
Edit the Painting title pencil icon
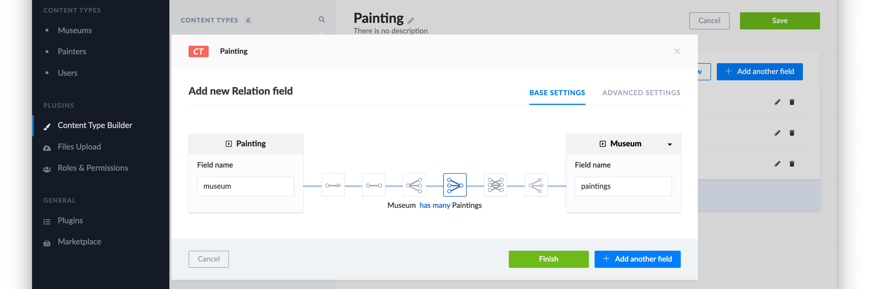click(411, 21)
